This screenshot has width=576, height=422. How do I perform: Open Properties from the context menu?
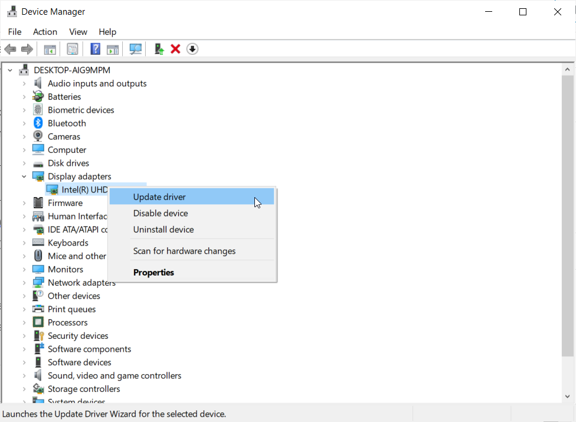tap(192, 272)
